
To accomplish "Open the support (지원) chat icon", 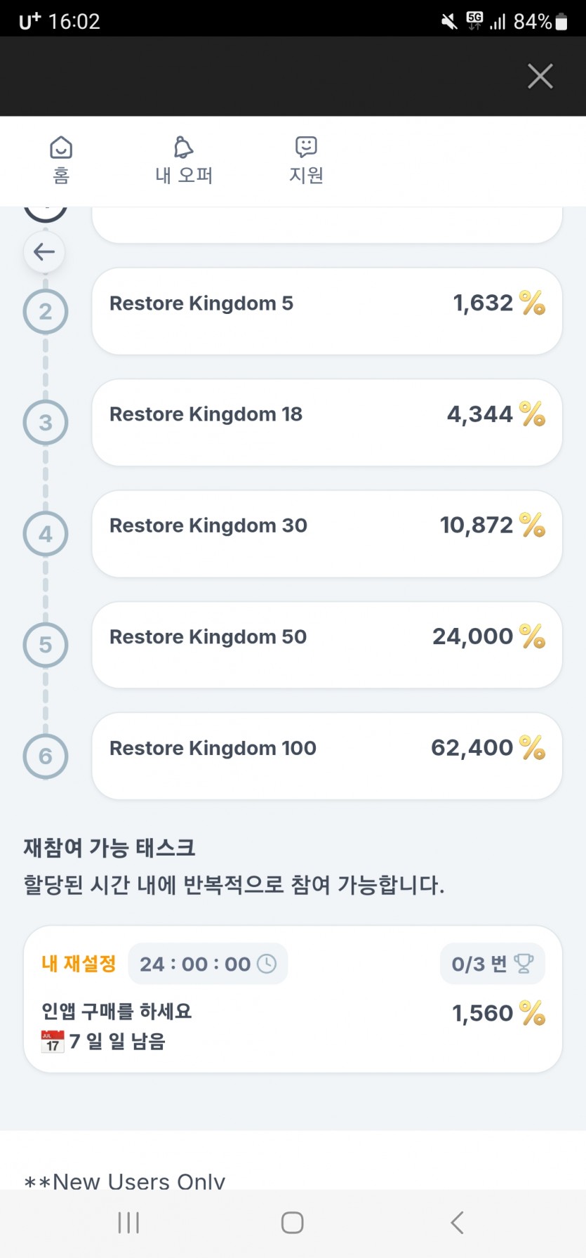I will [306, 147].
